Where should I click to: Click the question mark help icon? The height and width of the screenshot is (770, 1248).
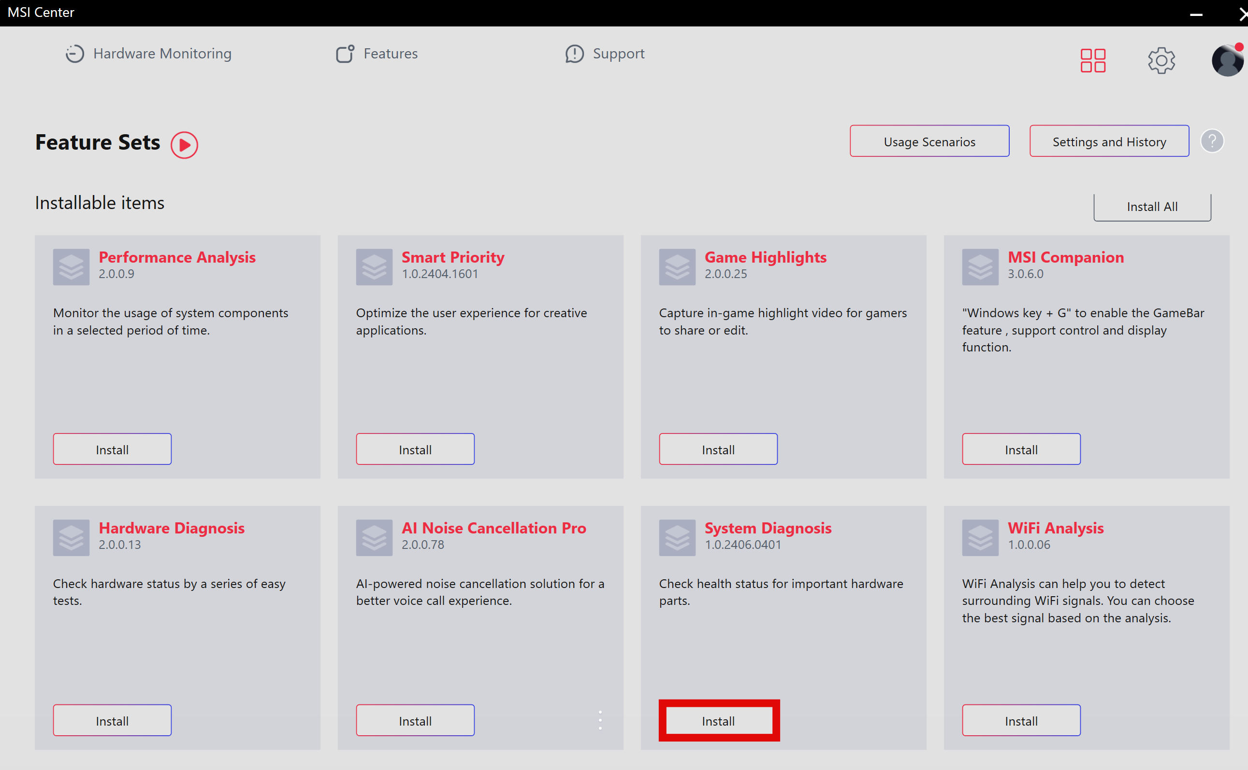click(x=1212, y=140)
